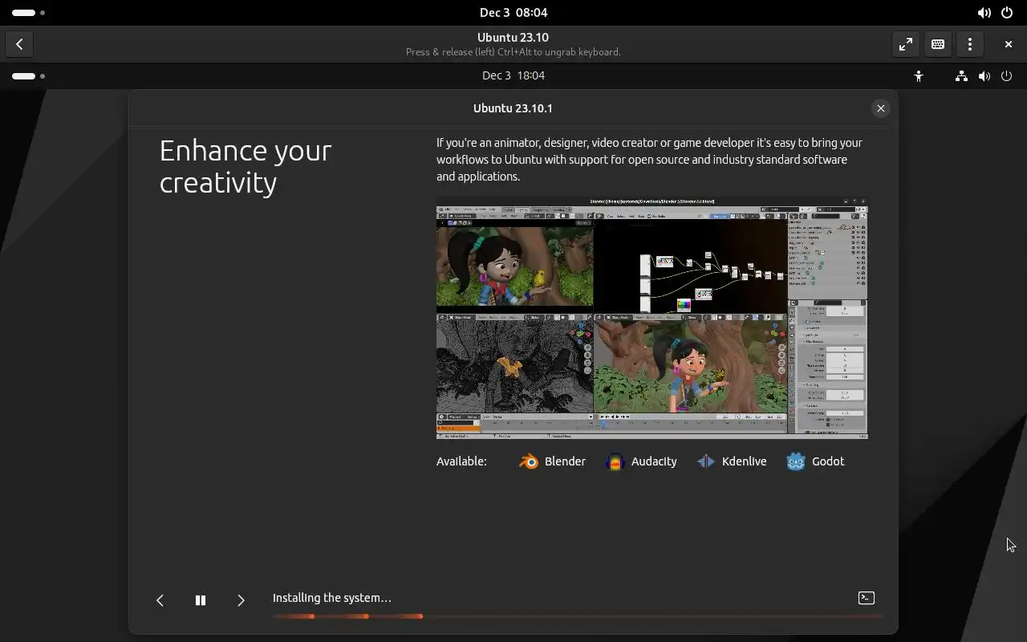
Task: Click the animator designer description paragraph
Action: (650, 160)
